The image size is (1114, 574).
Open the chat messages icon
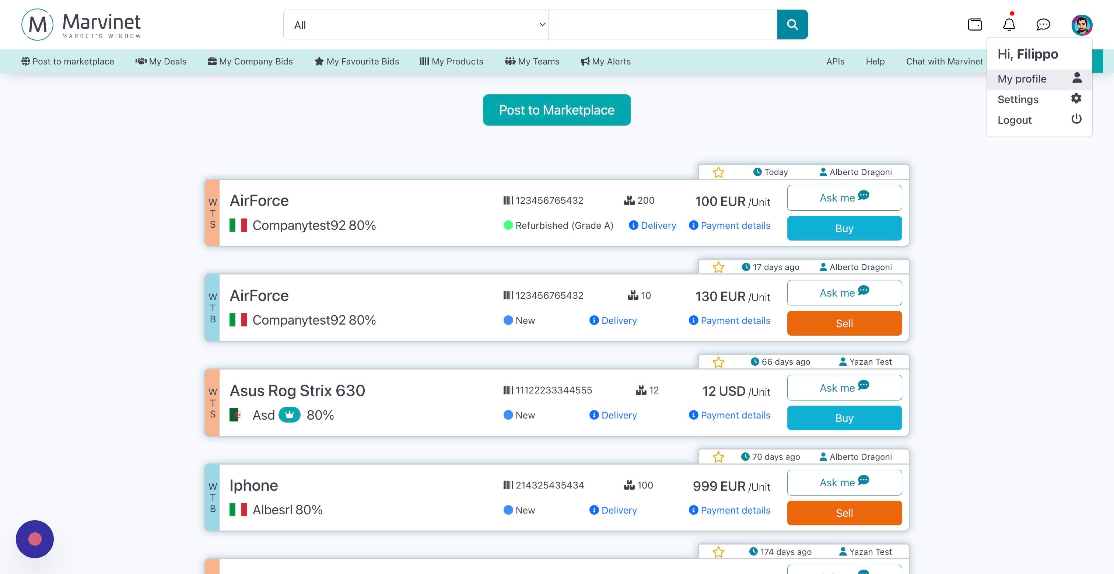pos(1043,25)
